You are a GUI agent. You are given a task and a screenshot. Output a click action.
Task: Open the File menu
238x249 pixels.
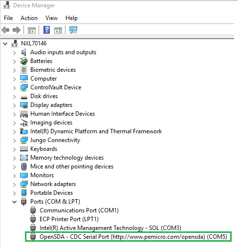[8, 18]
